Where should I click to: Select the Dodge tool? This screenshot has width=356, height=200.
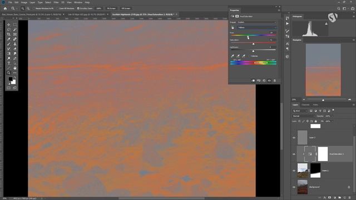click(x=9, y=58)
